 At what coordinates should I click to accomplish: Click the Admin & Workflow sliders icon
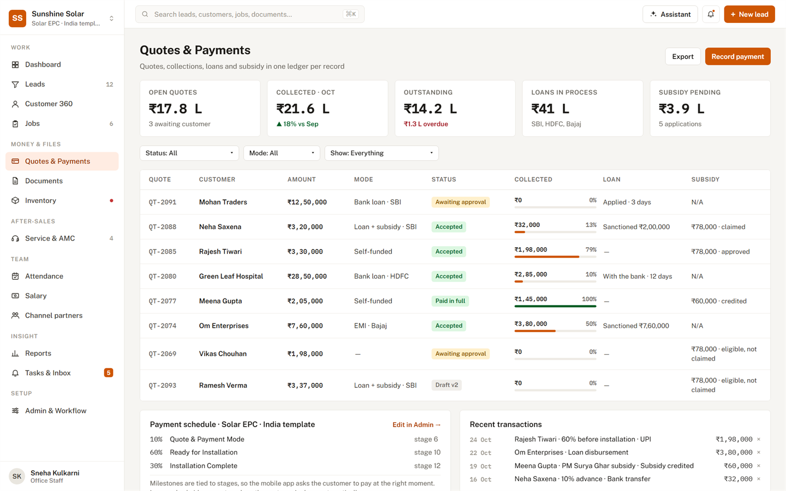pyautogui.click(x=15, y=411)
